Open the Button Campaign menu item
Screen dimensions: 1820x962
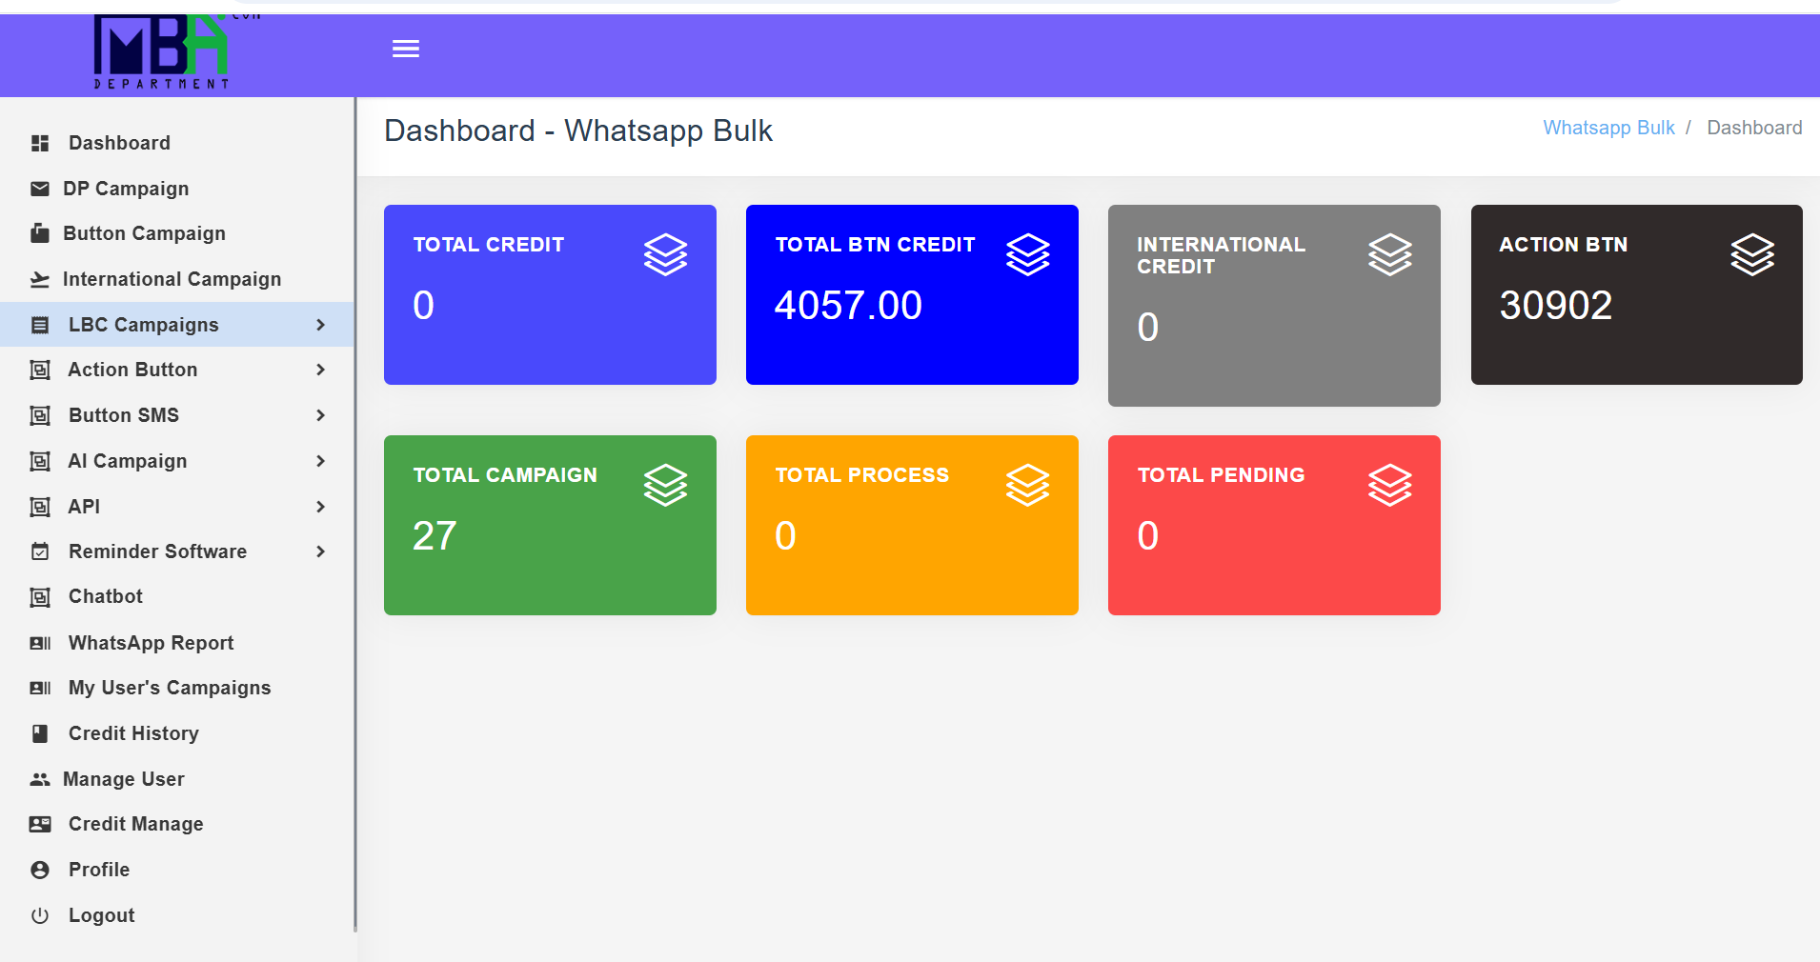click(x=177, y=233)
